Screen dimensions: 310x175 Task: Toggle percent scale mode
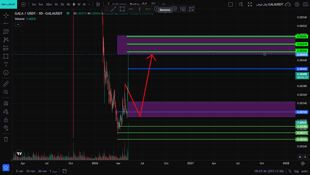[x=290, y=171]
